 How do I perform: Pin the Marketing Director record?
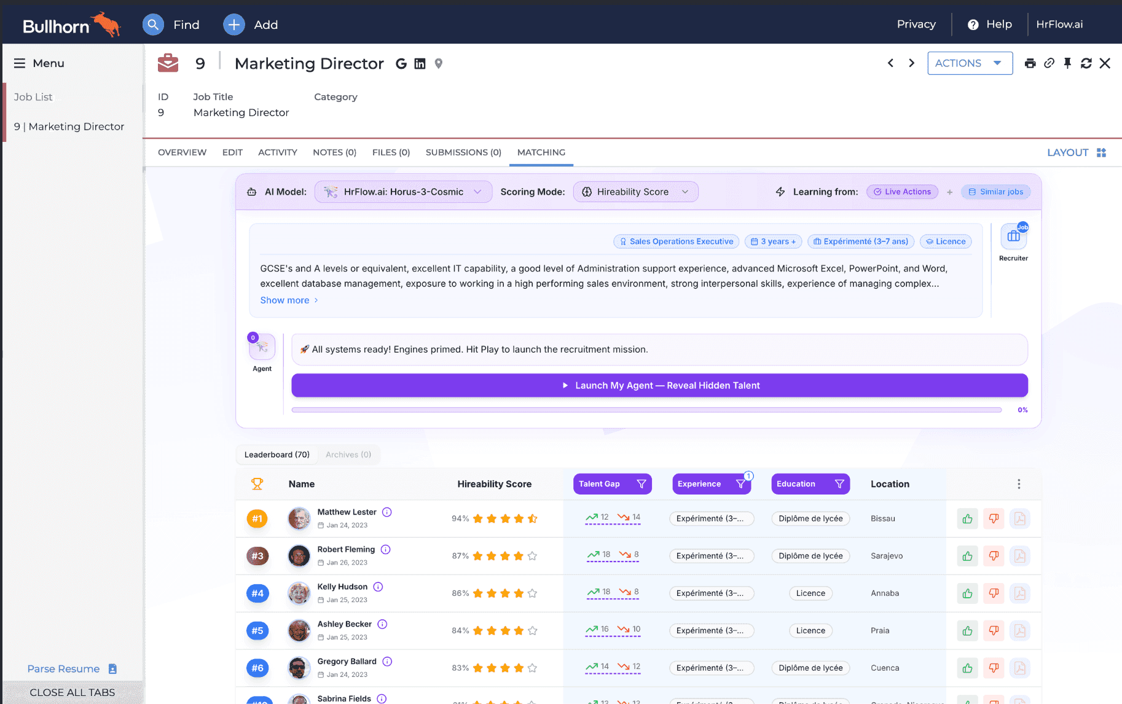tap(1067, 63)
